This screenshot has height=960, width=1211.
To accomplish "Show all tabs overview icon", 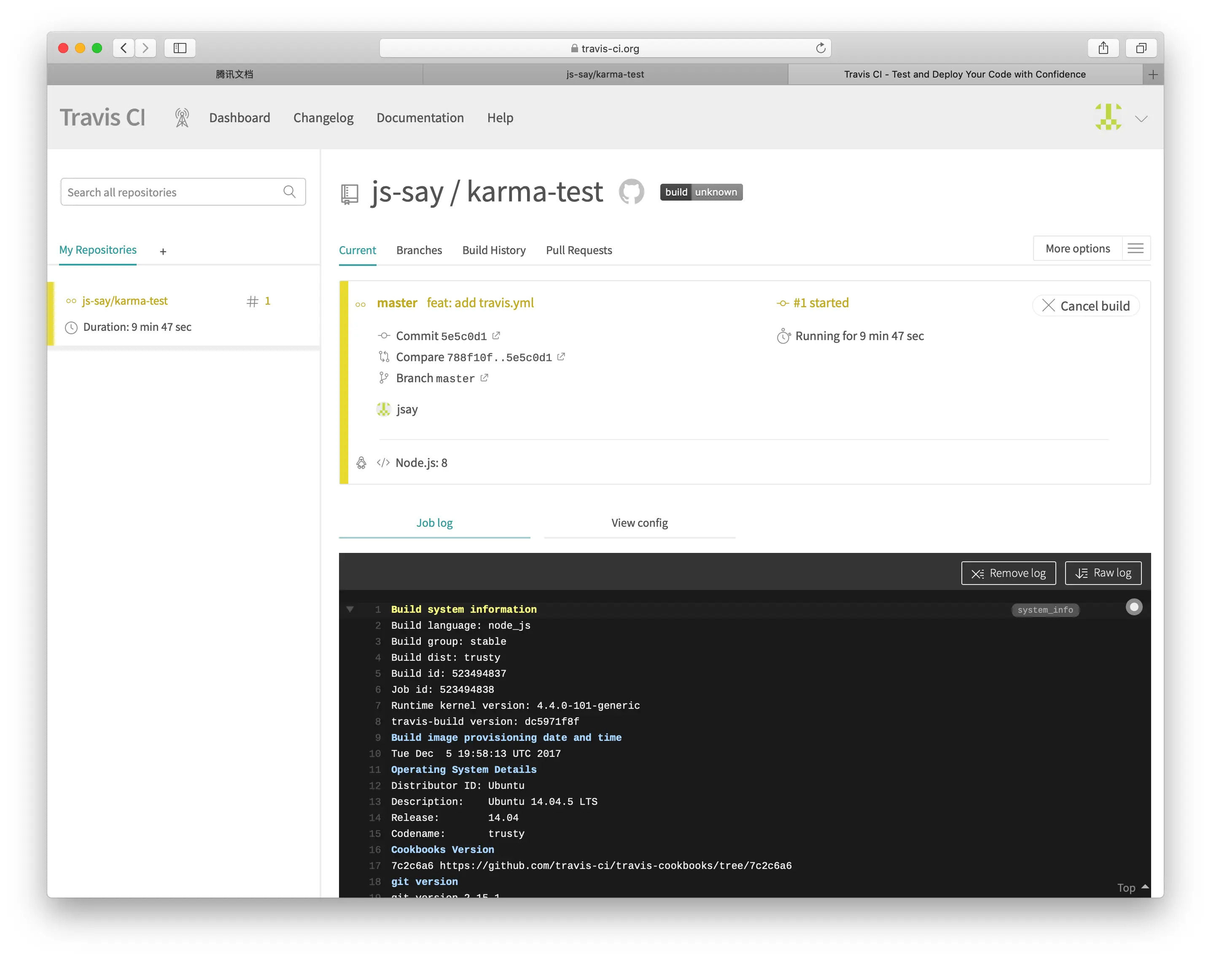I will pyautogui.click(x=1141, y=48).
